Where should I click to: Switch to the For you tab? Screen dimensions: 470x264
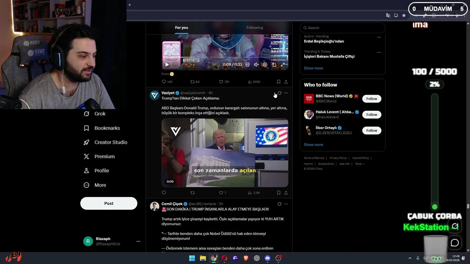tap(181, 27)
